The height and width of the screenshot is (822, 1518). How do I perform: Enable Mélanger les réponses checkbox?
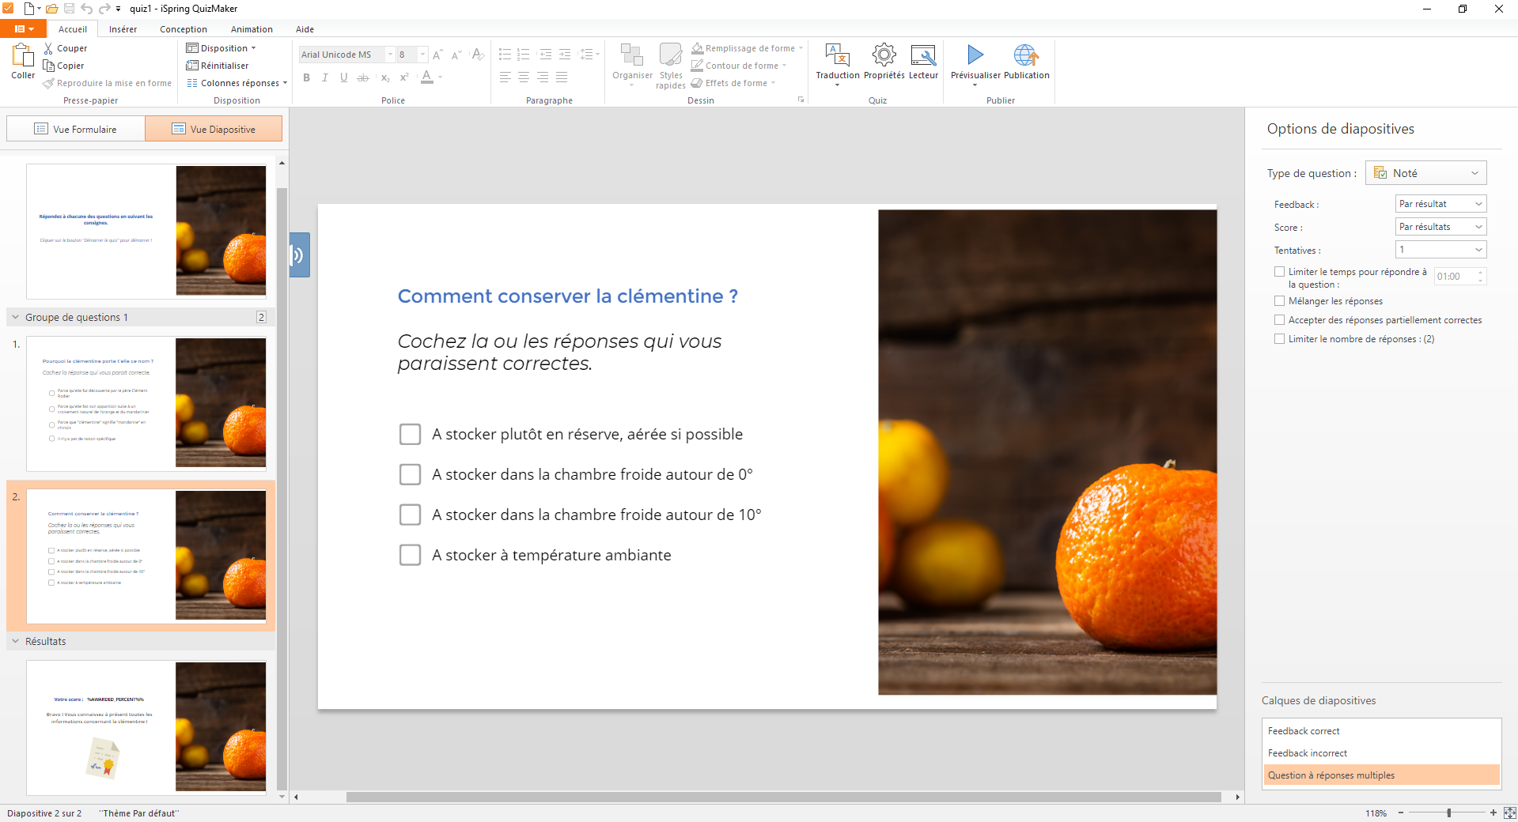click(1279, 301)
